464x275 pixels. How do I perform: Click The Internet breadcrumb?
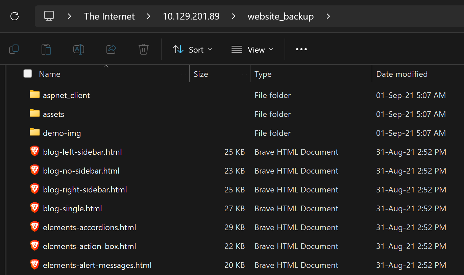(x=109, y=16)
